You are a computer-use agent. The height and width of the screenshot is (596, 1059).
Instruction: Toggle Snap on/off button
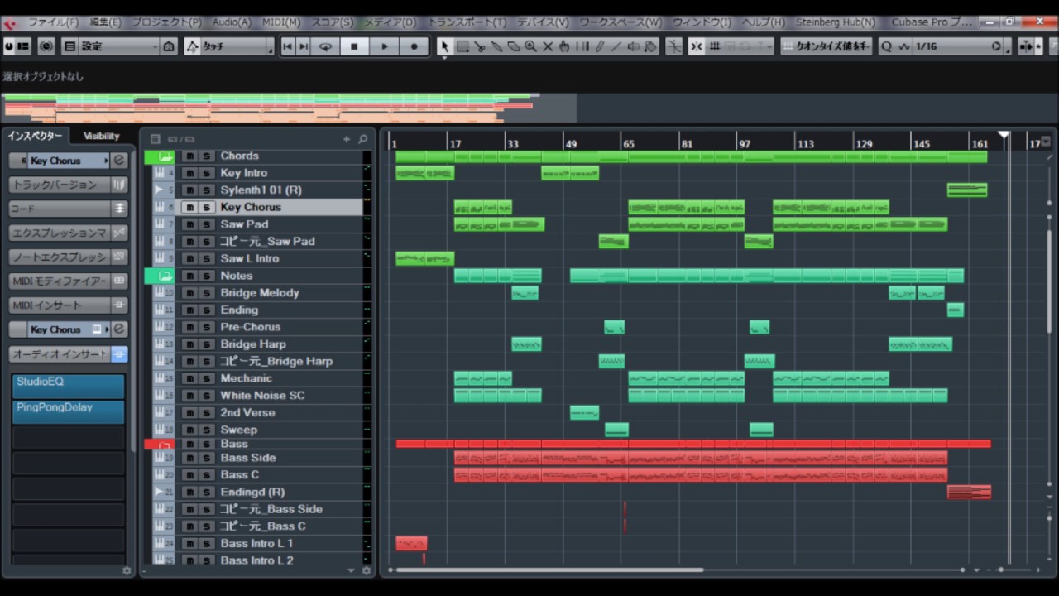click(696, 46)
